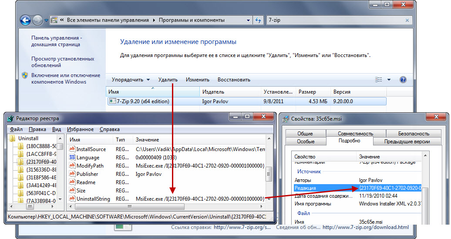This screenshot has width=451, height=239.
Task: Open 'Справка' menu in Registry Editor
Action: pyautogui.click(x=109, y=129)
